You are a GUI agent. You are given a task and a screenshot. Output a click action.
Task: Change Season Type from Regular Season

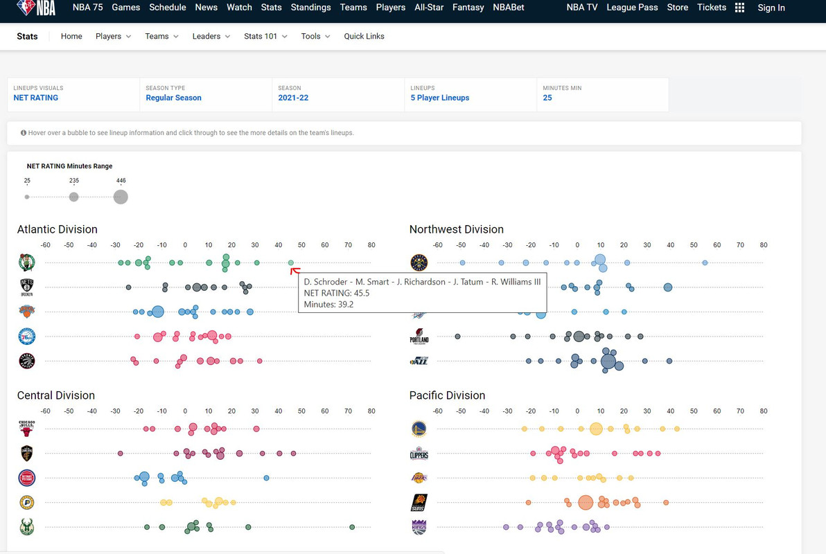tap(205, 94)
